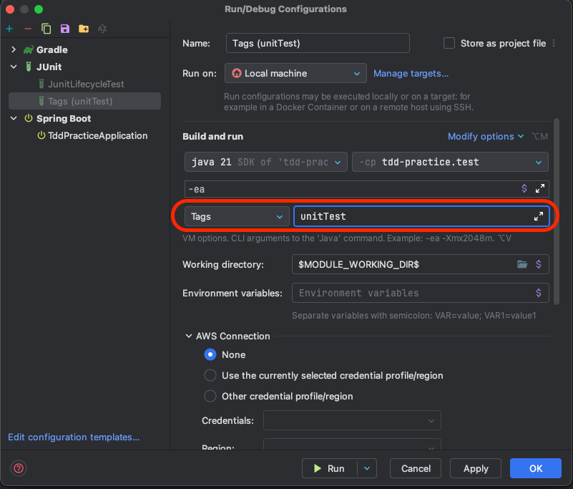
Task: Click the JUnit group icon
Action: tap(29, 67)
